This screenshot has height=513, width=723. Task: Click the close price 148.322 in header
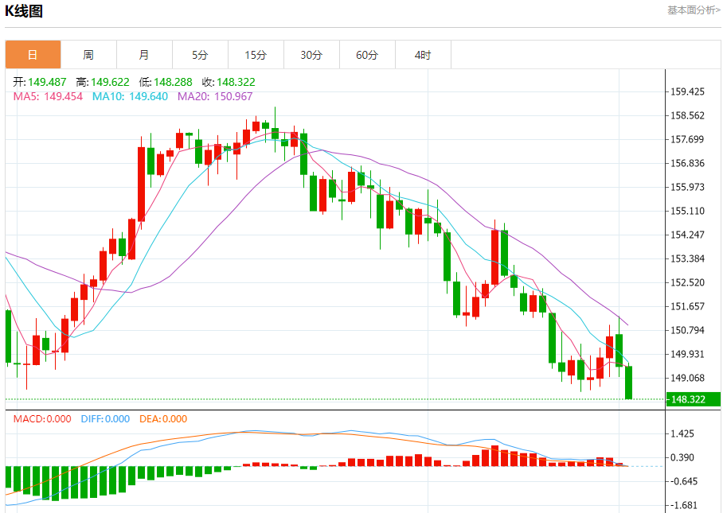[236, 82]
